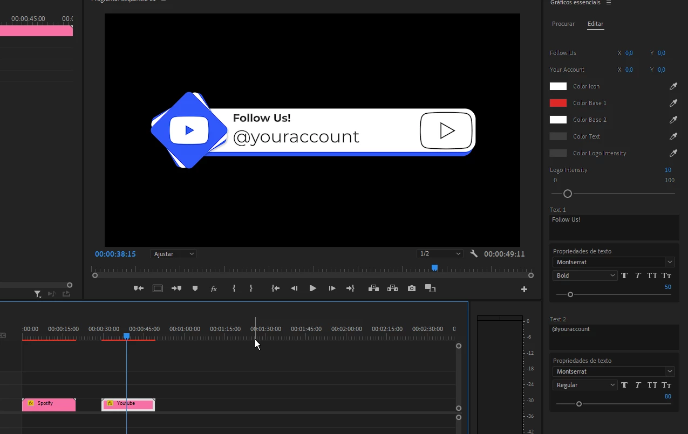
Task: Click timeline playhead marker
Action: tap(126, 336)
